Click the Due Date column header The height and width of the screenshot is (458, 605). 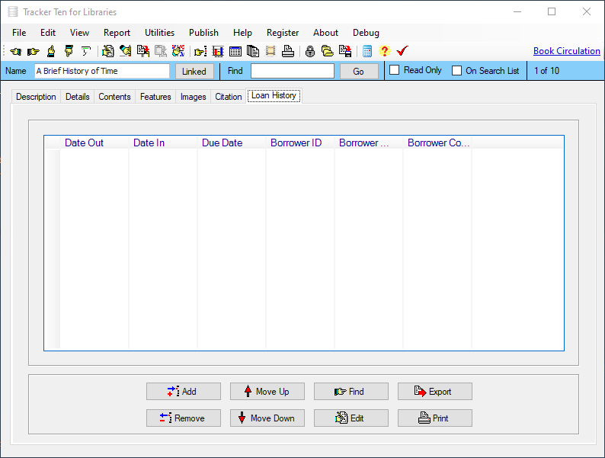coord(232,143)
